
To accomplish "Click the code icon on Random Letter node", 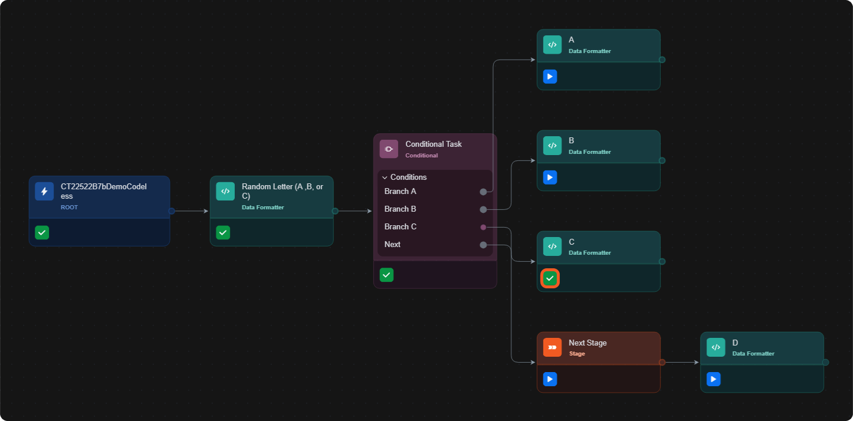I will [x=225, y=191].
